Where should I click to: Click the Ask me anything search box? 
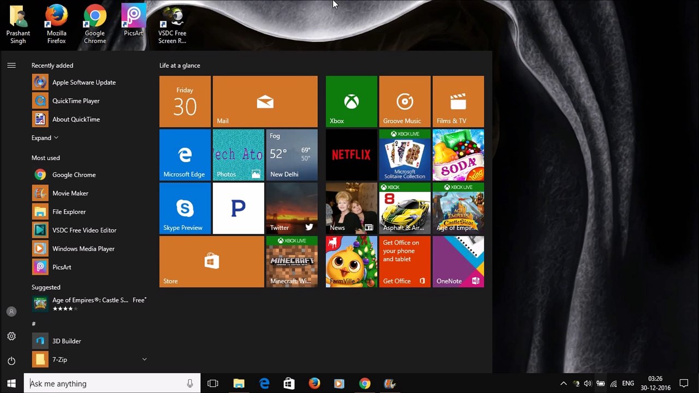pos(112,384)
